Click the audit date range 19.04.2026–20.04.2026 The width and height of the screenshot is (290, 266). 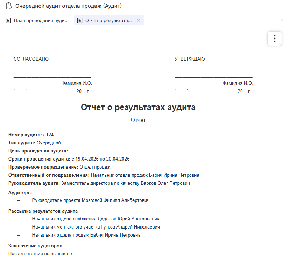point(100,159)
